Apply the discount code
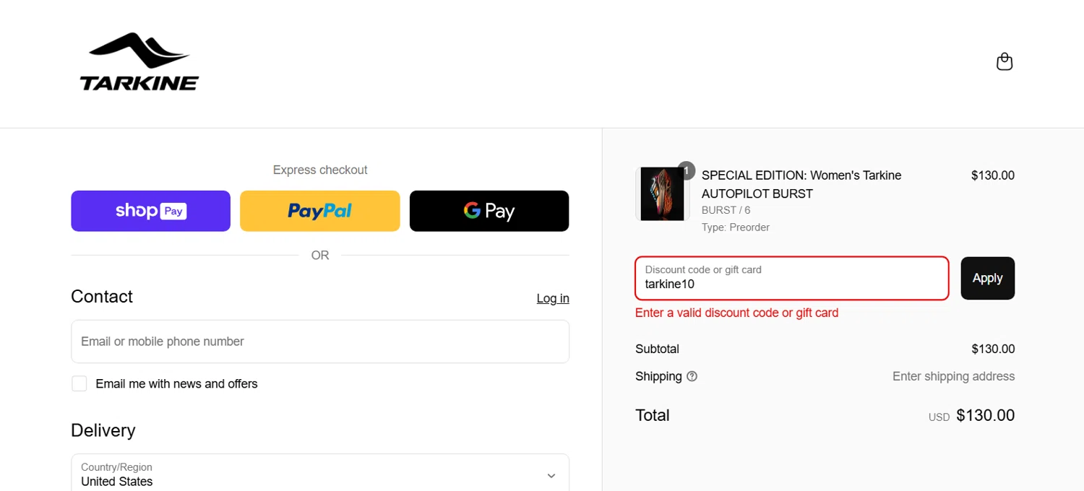This screenshot has height=491, width=1084. tap(987, 278)
